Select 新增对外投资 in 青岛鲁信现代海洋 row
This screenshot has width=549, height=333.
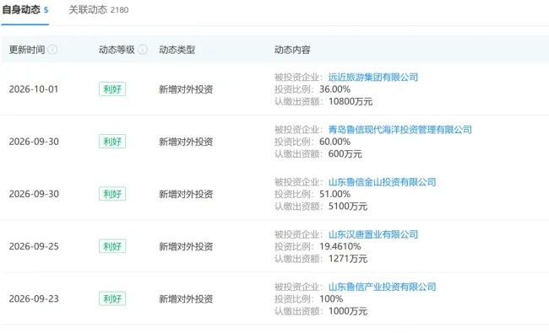[x=186, y=142]
